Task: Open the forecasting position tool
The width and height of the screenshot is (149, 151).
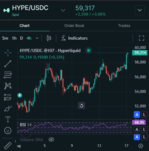Action: pyautogui.click(x=7, y=97)
